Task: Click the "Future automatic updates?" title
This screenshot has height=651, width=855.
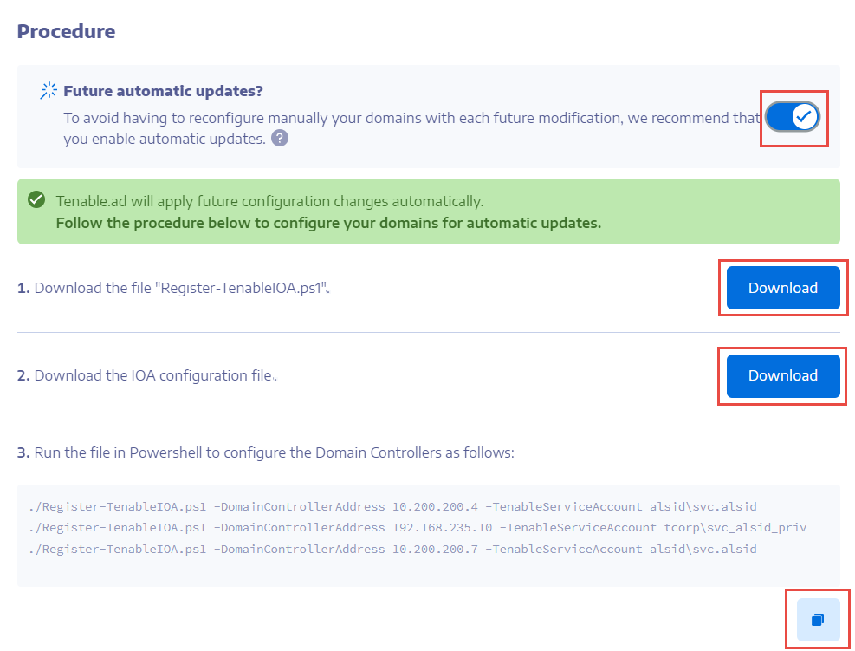Action: coord(163,91)
